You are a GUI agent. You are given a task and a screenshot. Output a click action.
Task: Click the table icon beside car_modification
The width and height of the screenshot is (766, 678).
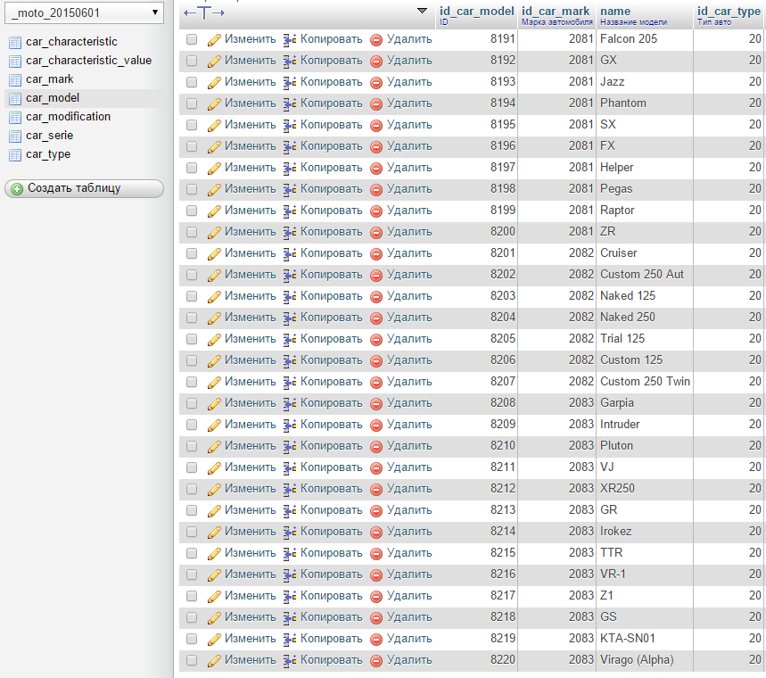pyautogui.click(x=15, y=118)
